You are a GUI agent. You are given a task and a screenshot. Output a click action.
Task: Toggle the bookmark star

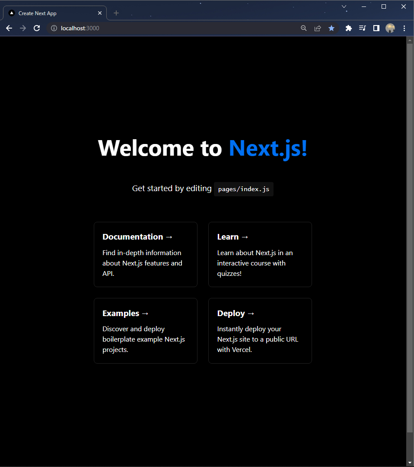coord(331,28)
